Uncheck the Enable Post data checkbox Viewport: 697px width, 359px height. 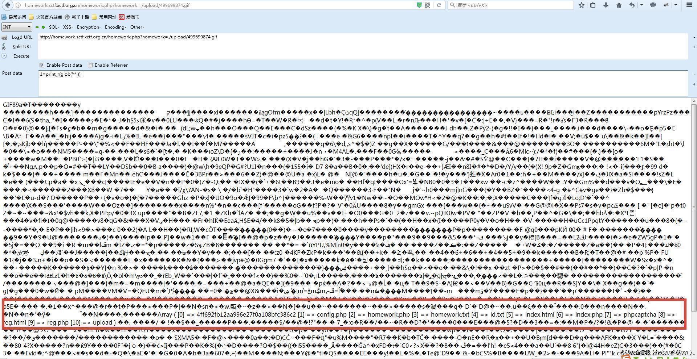pos(42,65)
